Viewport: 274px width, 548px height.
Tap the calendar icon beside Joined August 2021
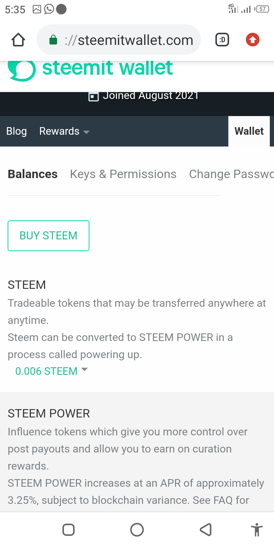click(x=93, y=96)
